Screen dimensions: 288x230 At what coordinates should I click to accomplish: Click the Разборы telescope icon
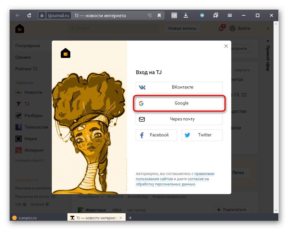click(x=18, y=116)
